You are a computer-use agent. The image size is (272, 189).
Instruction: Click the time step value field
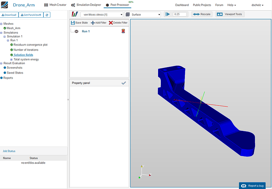[x=180, y=14]
